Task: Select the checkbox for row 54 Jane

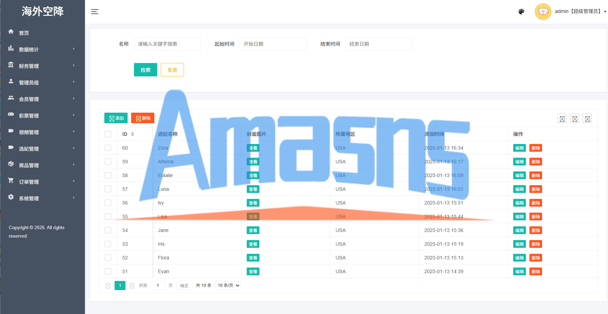Action: point(108,230)
